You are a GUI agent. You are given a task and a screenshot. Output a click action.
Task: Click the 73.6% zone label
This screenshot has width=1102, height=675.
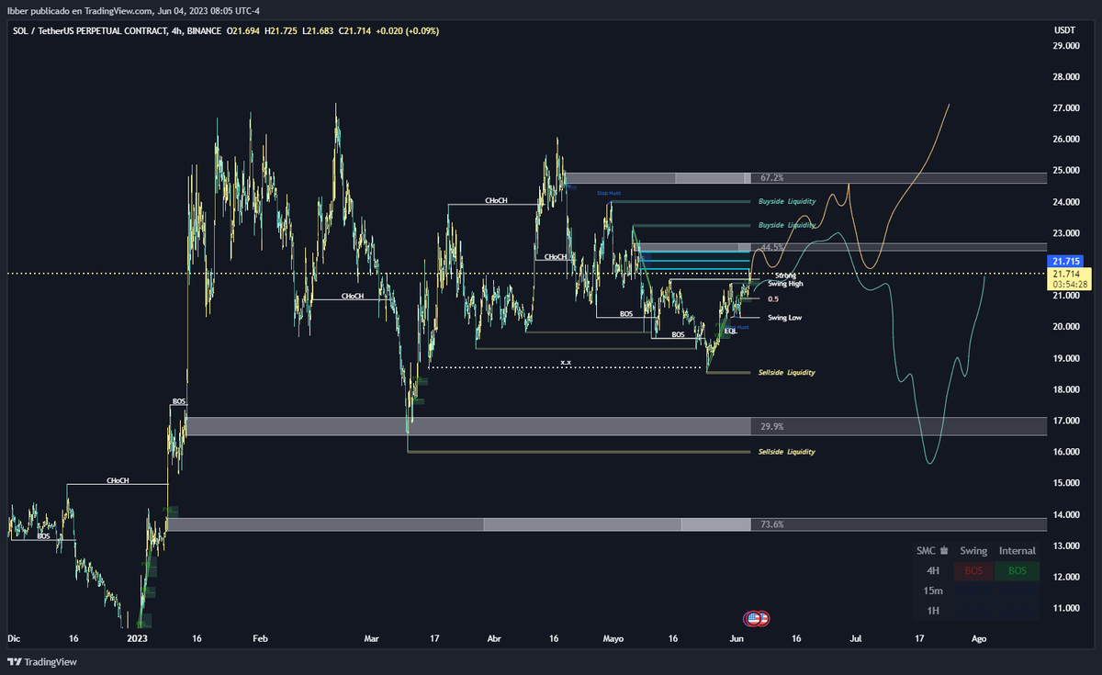tap(772, 524)
